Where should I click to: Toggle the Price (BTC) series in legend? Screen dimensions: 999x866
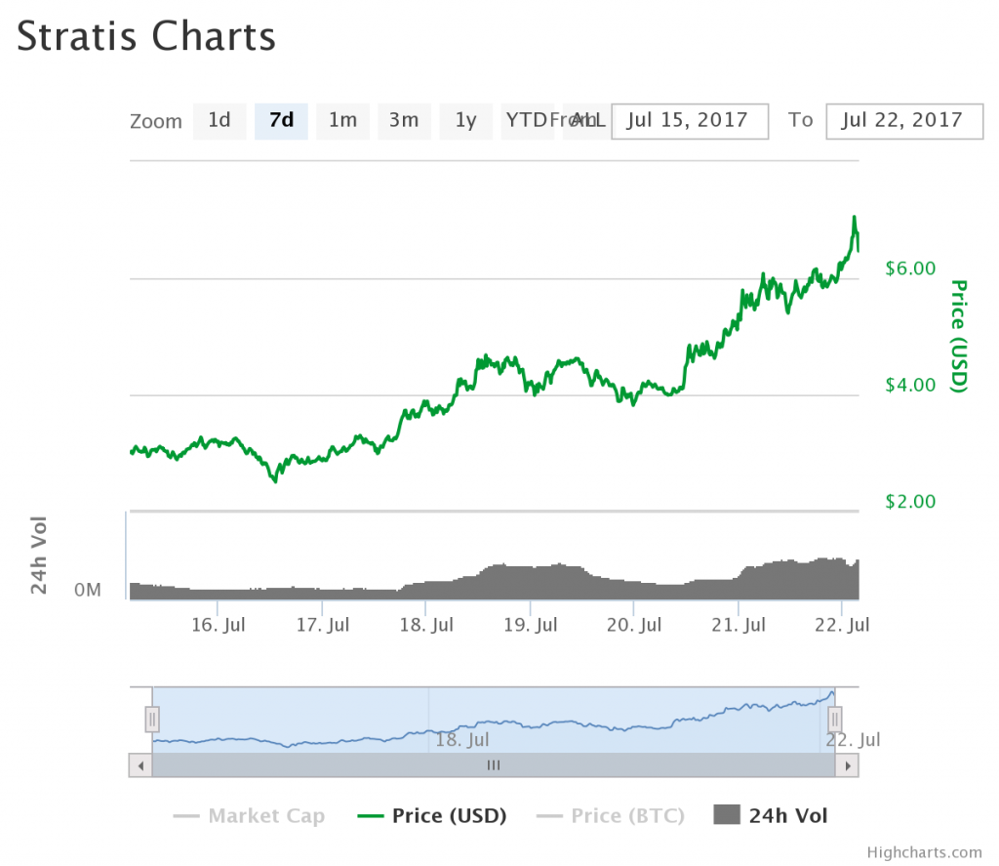click(x=611, y=815)
